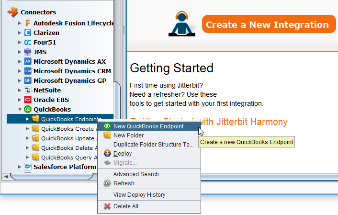Click the Microsoft Dynamics CRM icon
338x215 pixels.
(x=28, y=71)
